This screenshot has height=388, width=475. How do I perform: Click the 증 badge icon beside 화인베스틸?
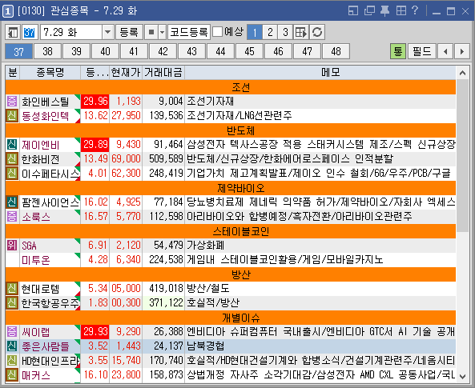[12, 101]
